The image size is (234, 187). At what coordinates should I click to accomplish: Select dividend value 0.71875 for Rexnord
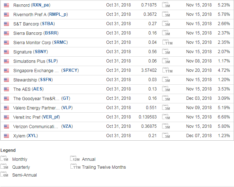click(x=149, y=5)
